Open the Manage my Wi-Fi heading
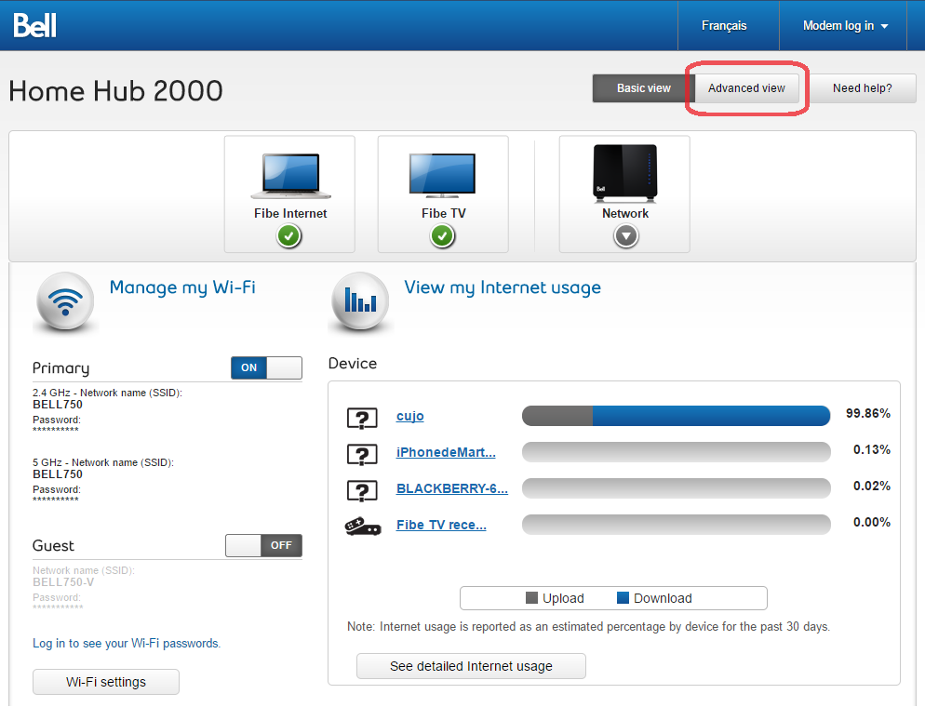The image size is (925, 707). coord(182,287)
